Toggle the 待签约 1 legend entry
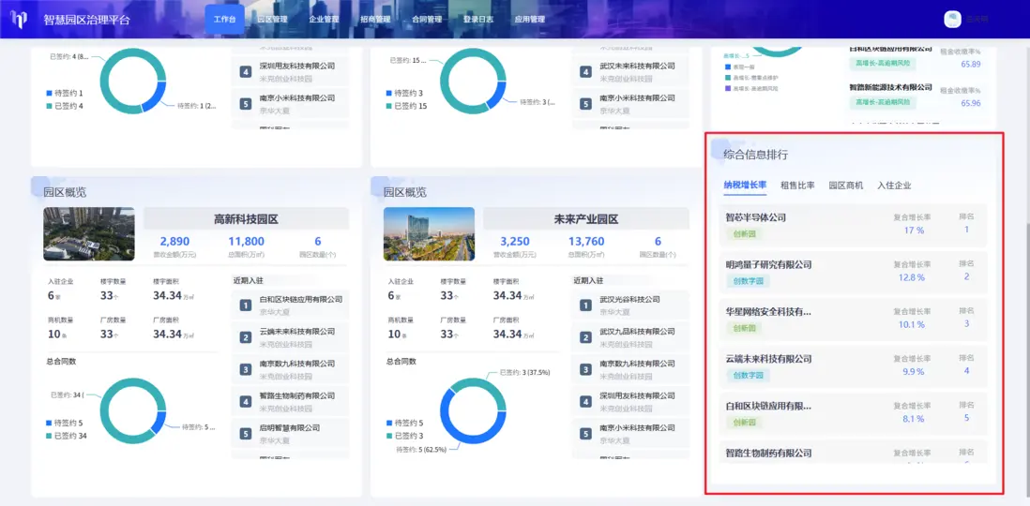 coord(65,93)
